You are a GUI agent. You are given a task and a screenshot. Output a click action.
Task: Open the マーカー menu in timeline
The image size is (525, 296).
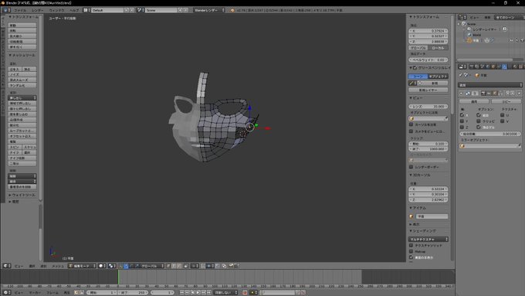pos(35,293)
